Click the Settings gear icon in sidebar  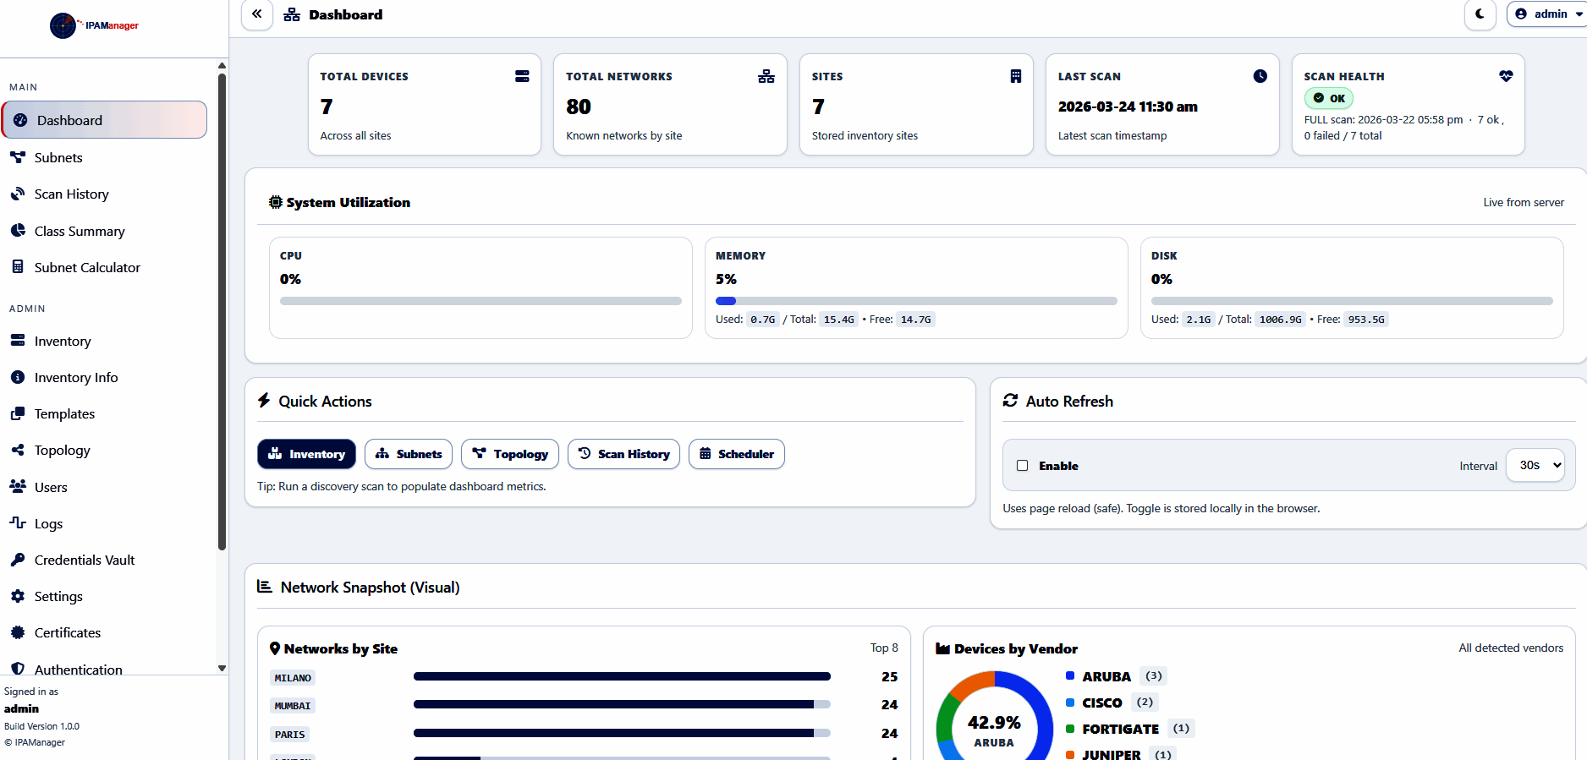18,596
